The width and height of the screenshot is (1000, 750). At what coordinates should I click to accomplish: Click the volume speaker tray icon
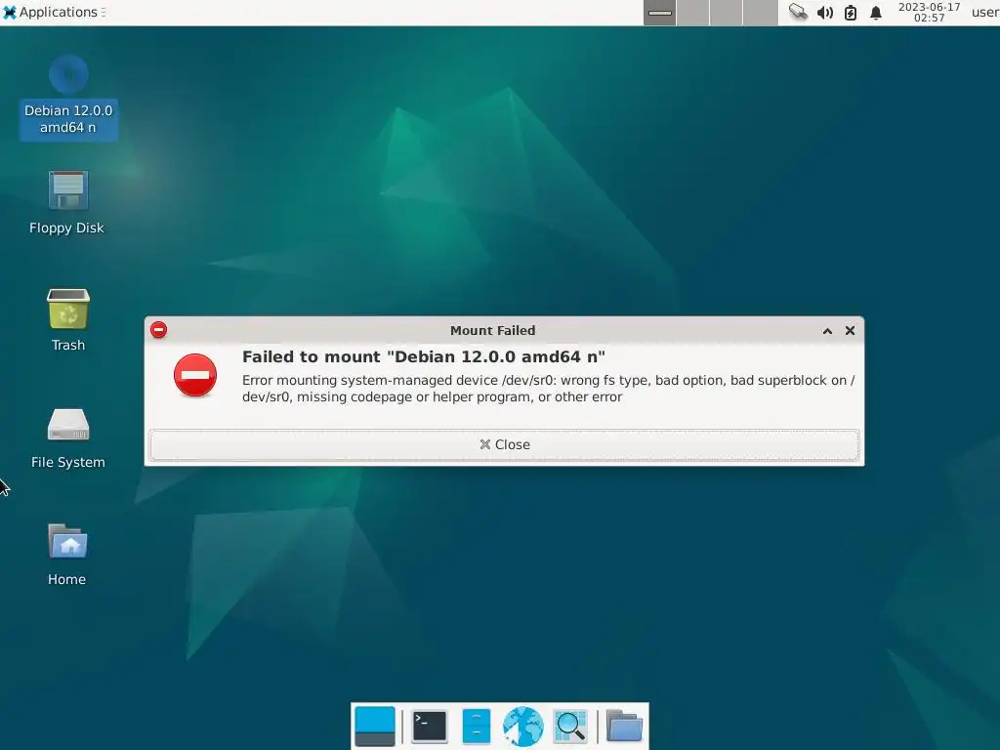(824, 13)
